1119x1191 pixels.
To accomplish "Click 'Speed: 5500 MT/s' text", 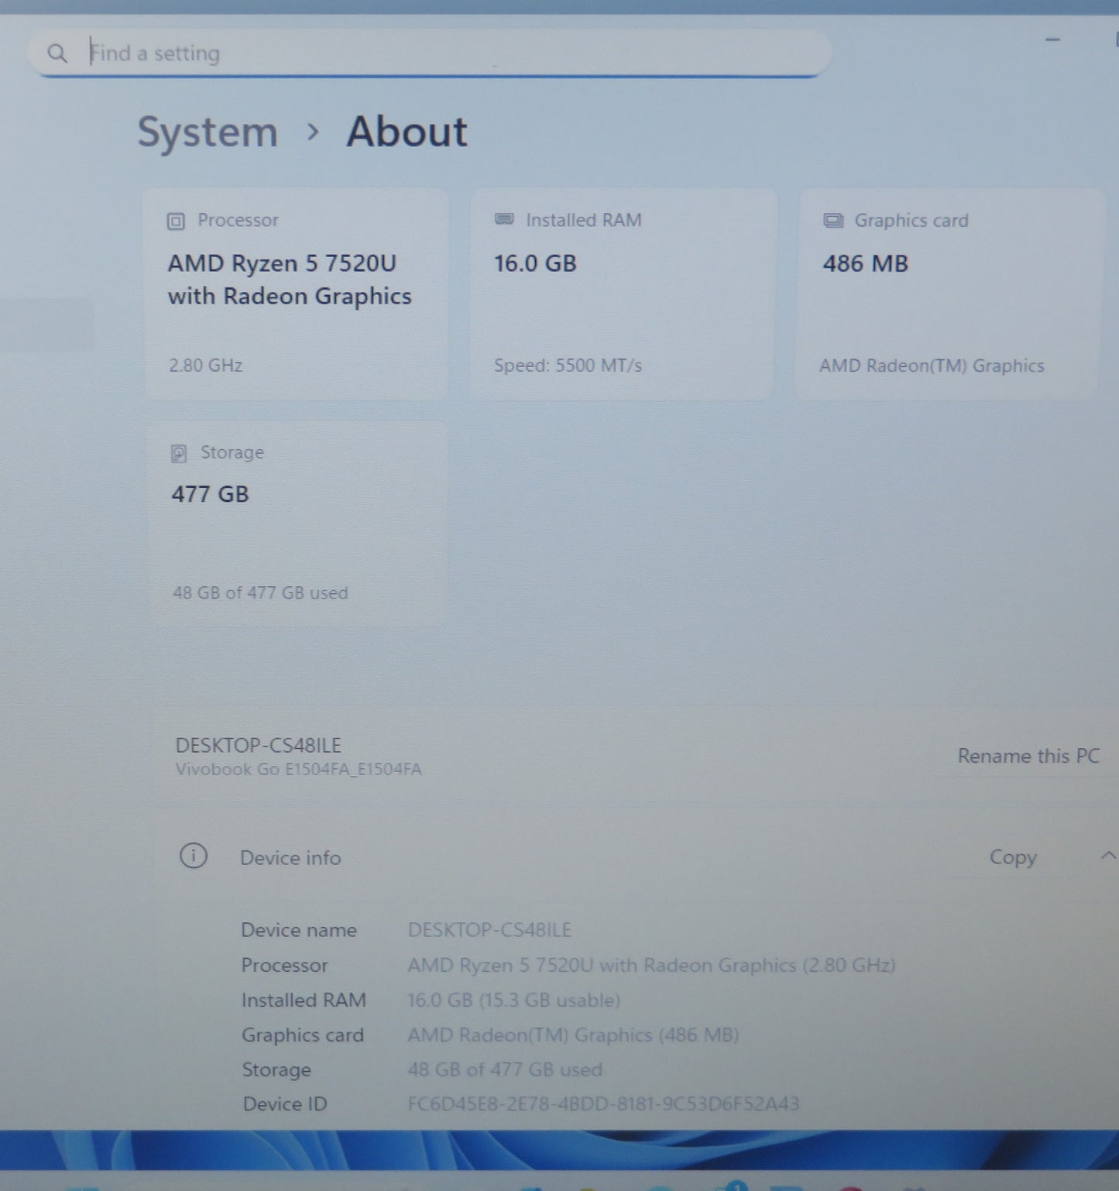I will (568, 366).
